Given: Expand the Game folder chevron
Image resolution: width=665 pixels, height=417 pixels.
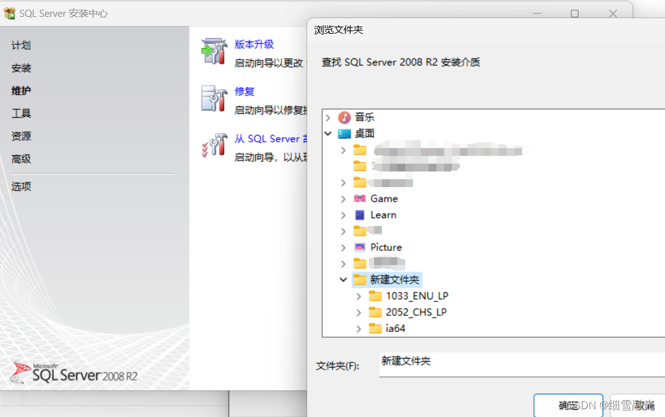Looking at the screenshot, I should [343, 198].
